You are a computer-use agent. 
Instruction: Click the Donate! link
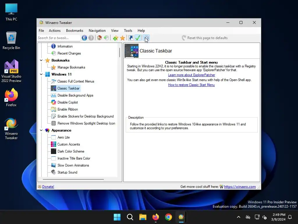click(x=48, y=187)
